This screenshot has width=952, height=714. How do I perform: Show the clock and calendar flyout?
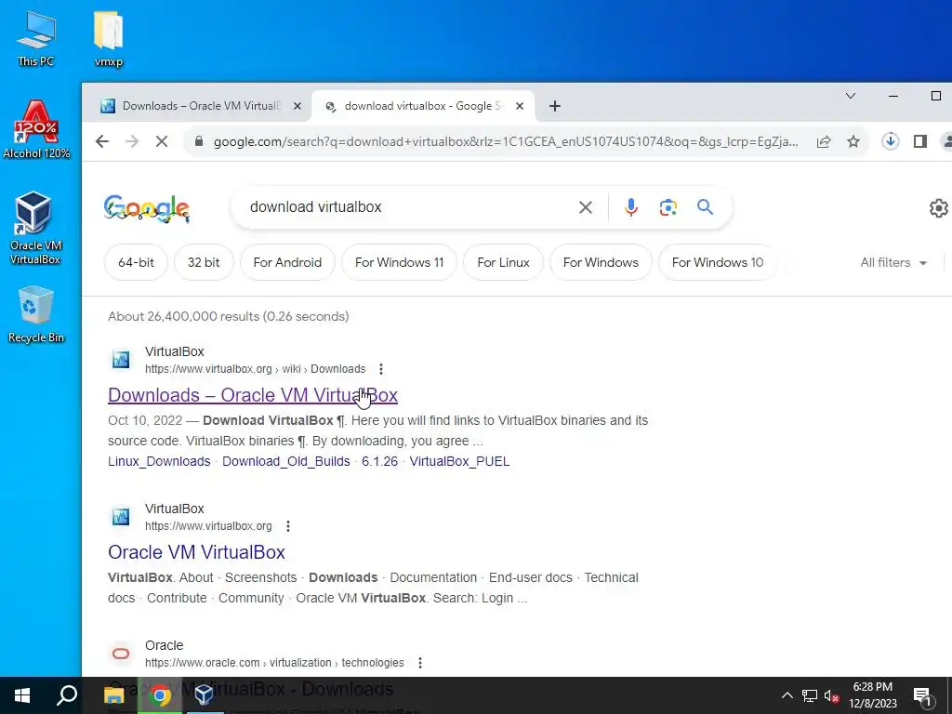[872, 695]
